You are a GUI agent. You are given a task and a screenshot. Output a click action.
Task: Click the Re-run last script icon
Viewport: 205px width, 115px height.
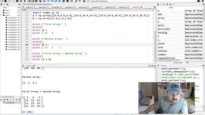pyautogui.click(x=40, y=1)
